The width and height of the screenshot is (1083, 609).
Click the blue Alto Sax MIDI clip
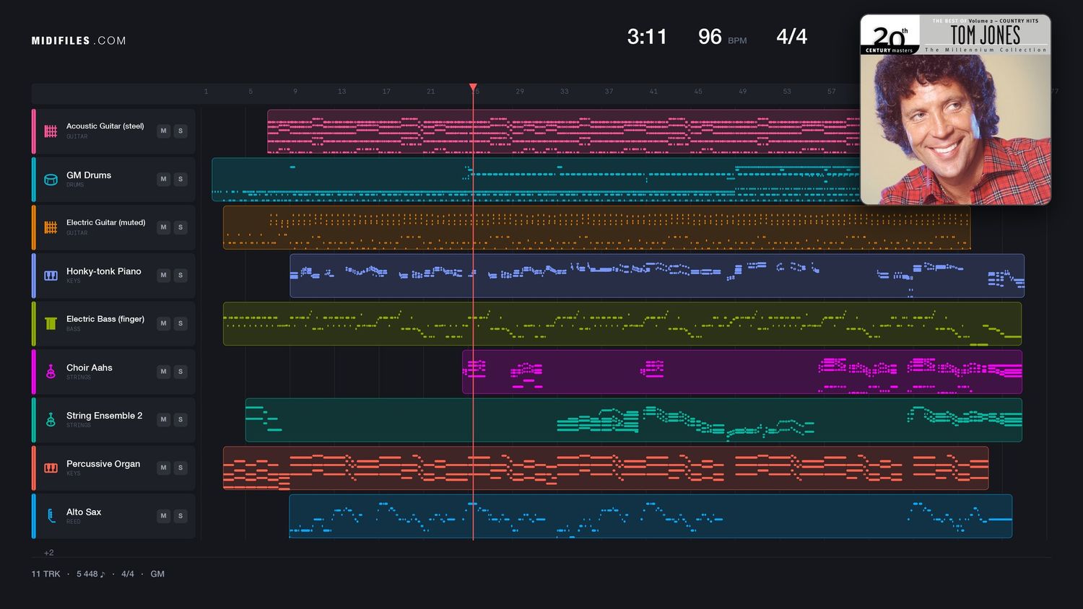[651, 517]
